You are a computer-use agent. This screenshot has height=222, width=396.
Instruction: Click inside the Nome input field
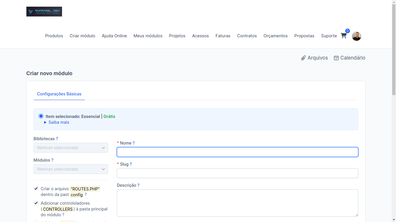(237, 152)
